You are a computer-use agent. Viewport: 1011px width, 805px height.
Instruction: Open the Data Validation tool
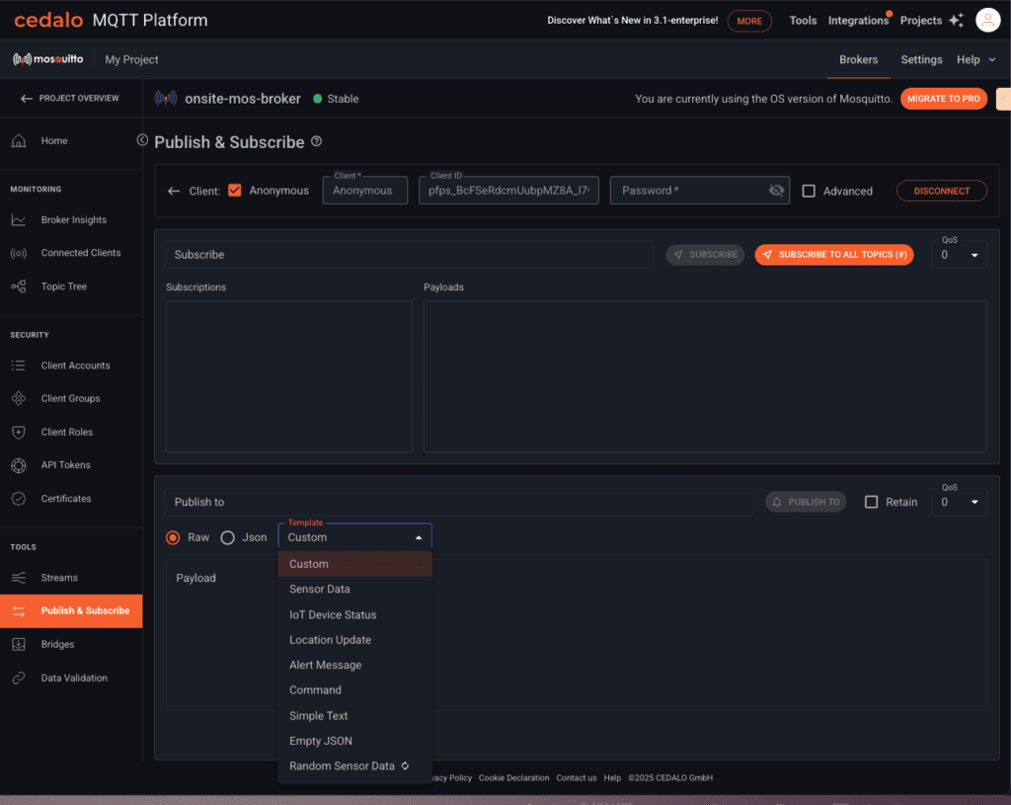[71, 678]
